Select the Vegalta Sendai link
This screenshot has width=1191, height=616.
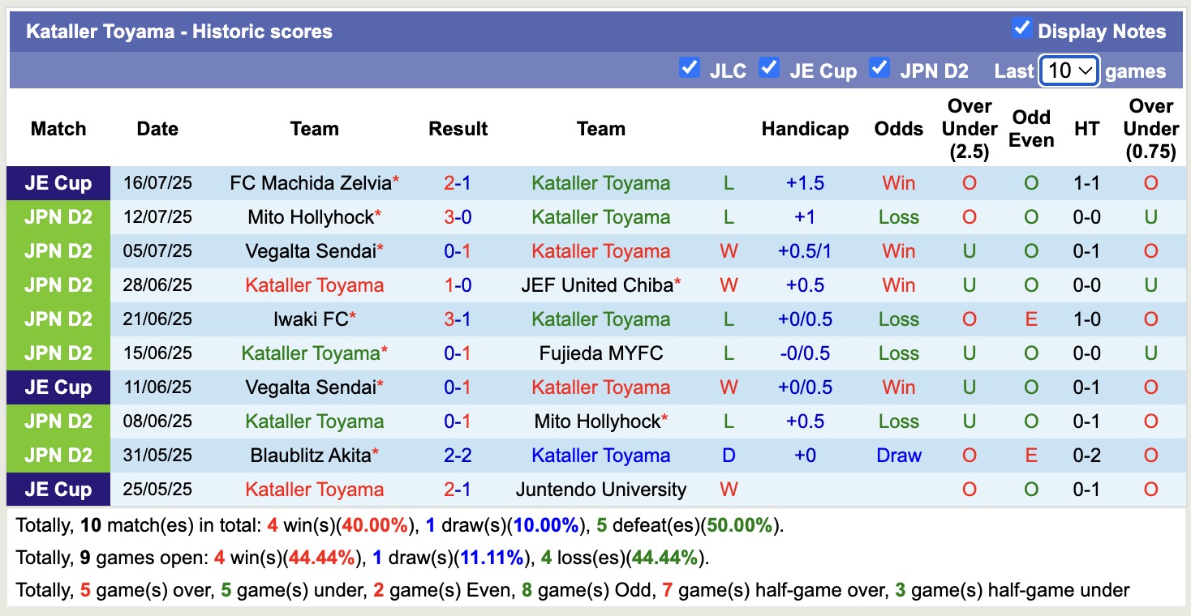(x=310, y=250)
